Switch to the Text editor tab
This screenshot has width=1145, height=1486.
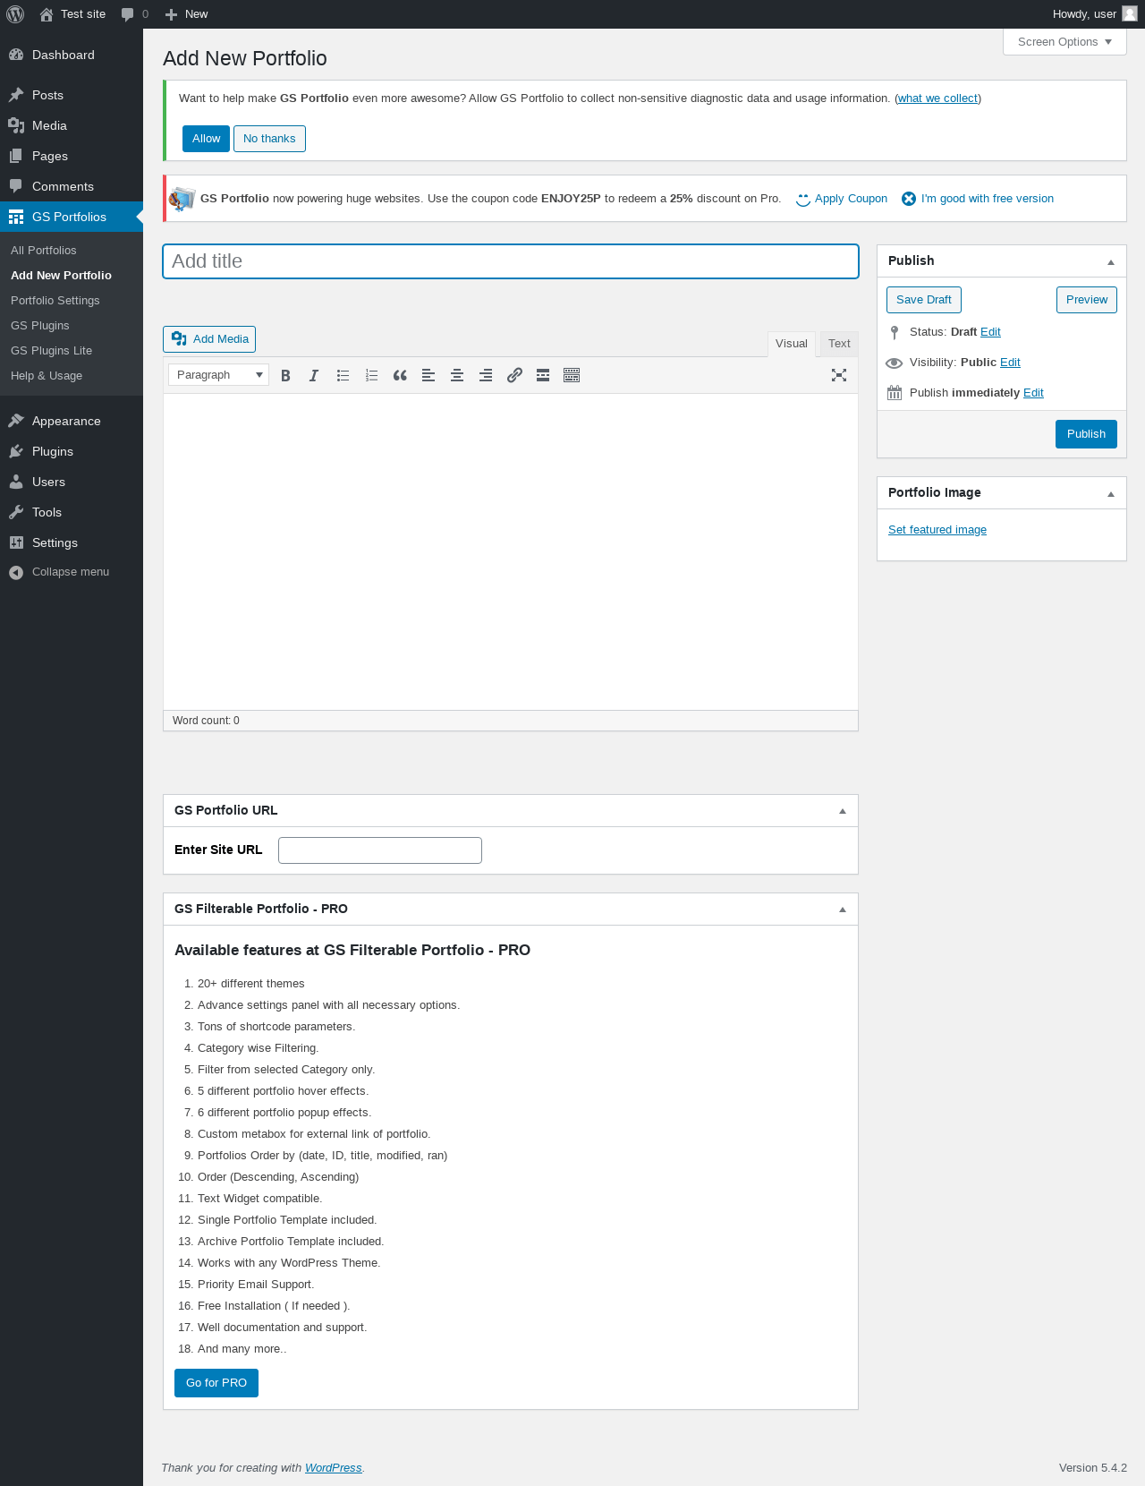click(839, 344)
